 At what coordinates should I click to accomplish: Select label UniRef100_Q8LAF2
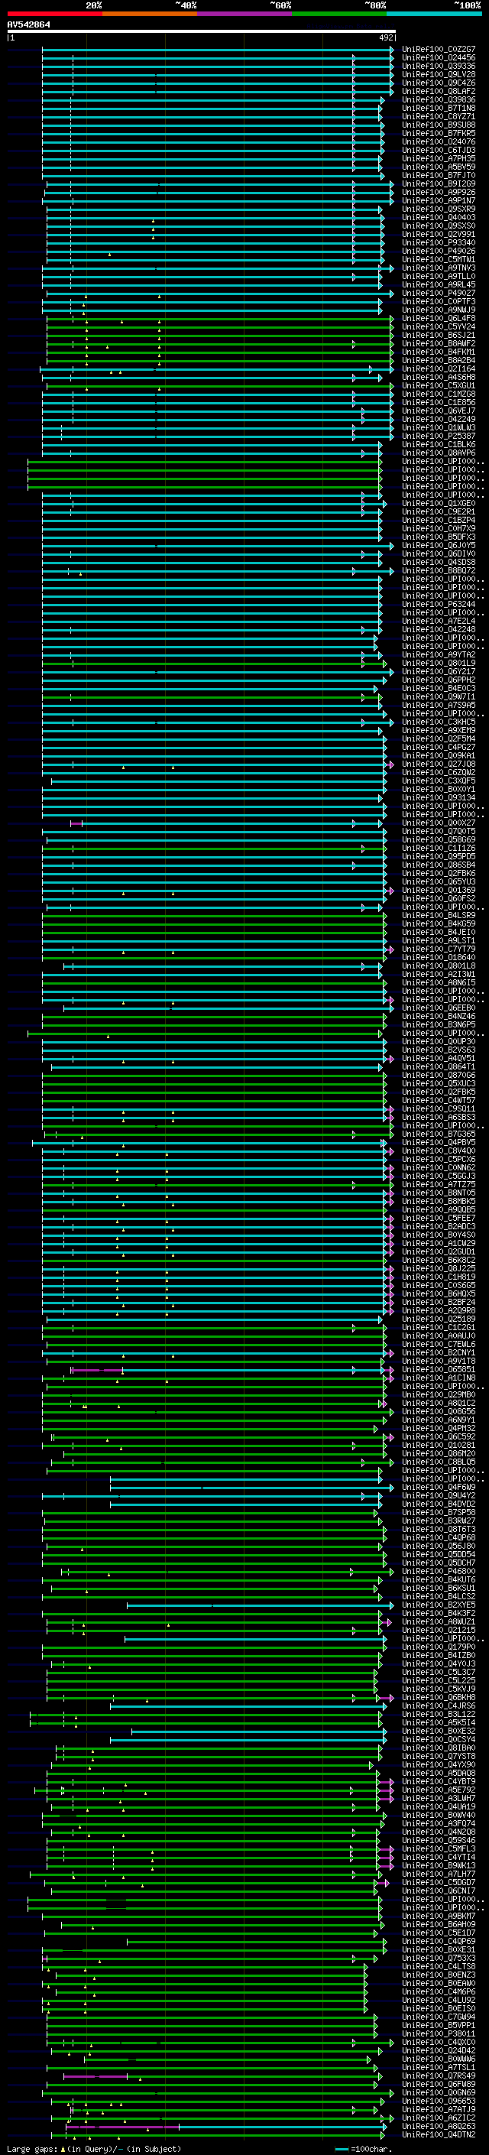click(x=439, y=91)
